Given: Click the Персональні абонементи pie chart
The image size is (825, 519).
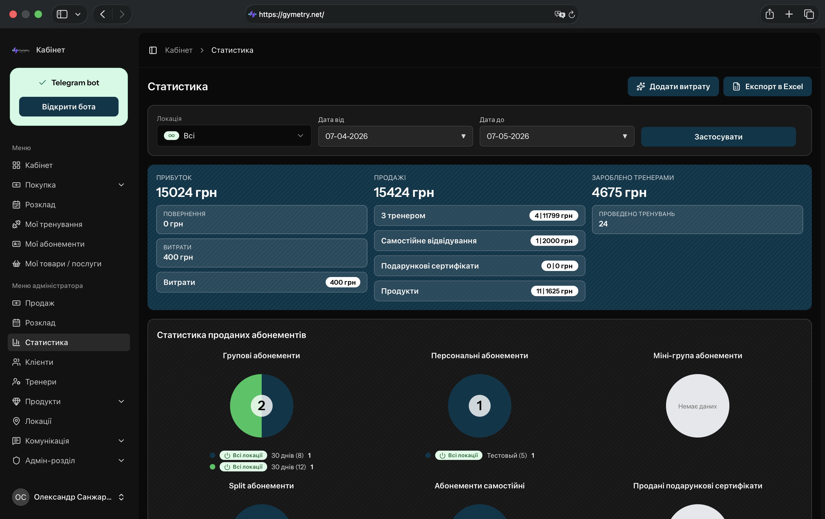Looking at the screenshot, I should [x=479, y=406].
